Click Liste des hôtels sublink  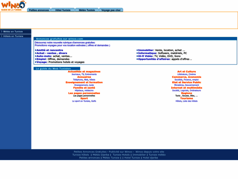point(190,101)
